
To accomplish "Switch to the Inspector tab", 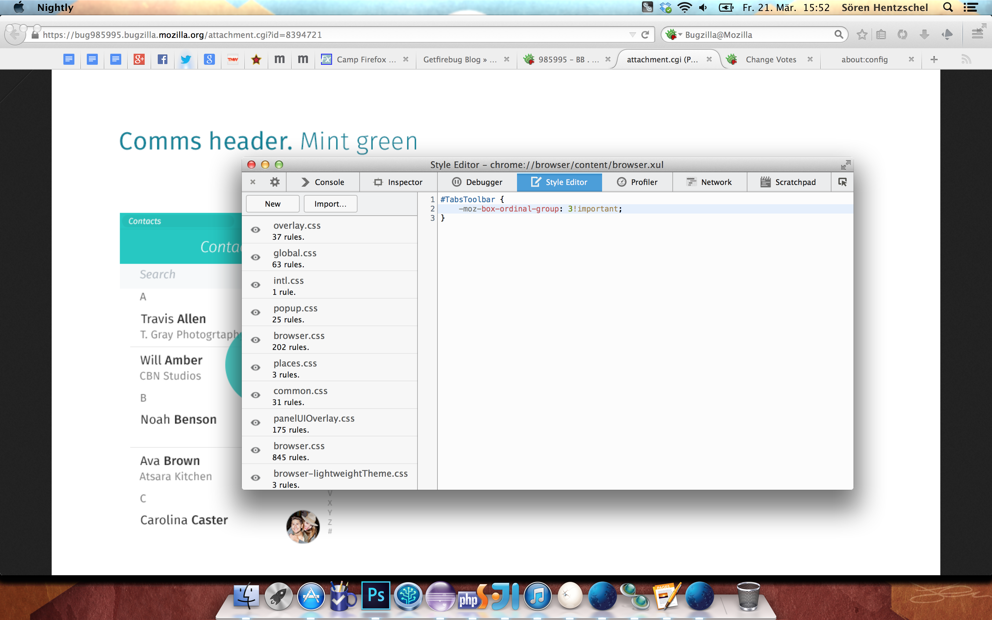I will coord(398,182).
